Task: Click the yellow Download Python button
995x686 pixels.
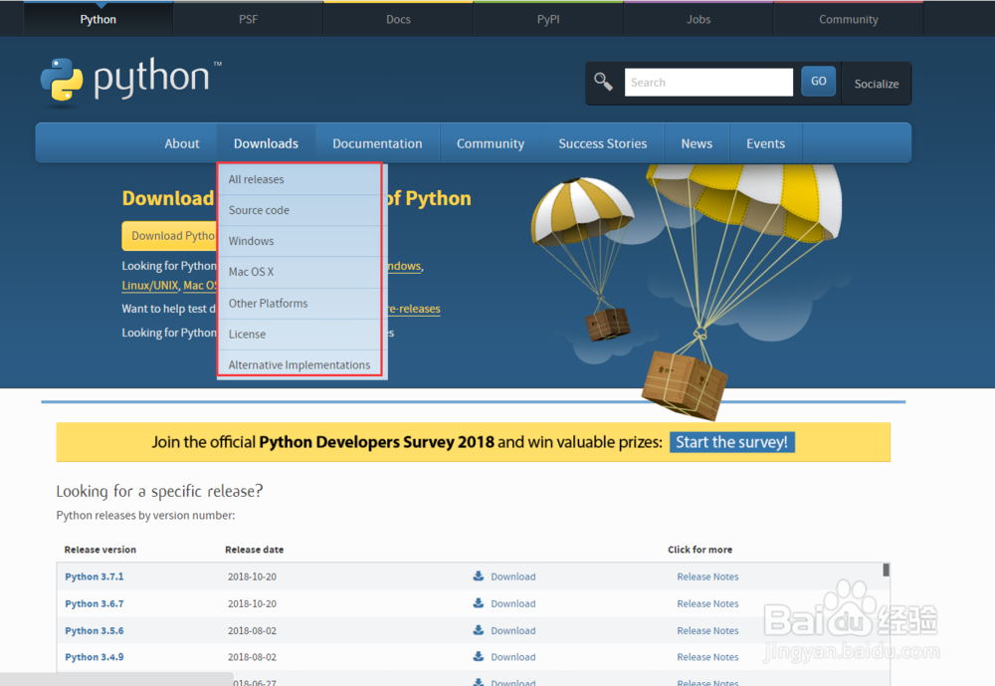Action: point(169,236)
